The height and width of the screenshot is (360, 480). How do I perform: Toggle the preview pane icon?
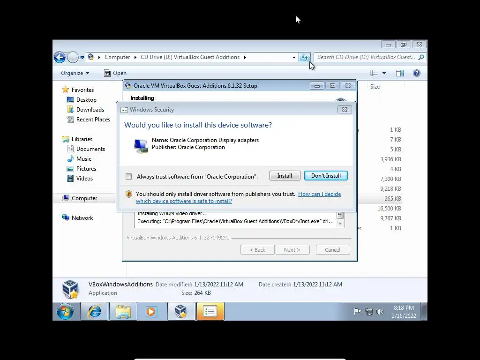coord(400,73)
